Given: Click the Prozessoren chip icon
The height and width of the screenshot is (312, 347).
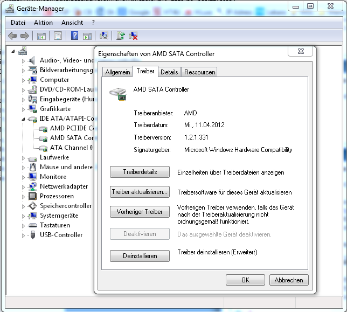Looking at the screenshot, I should pyautogui.click(x=33, y=196).
